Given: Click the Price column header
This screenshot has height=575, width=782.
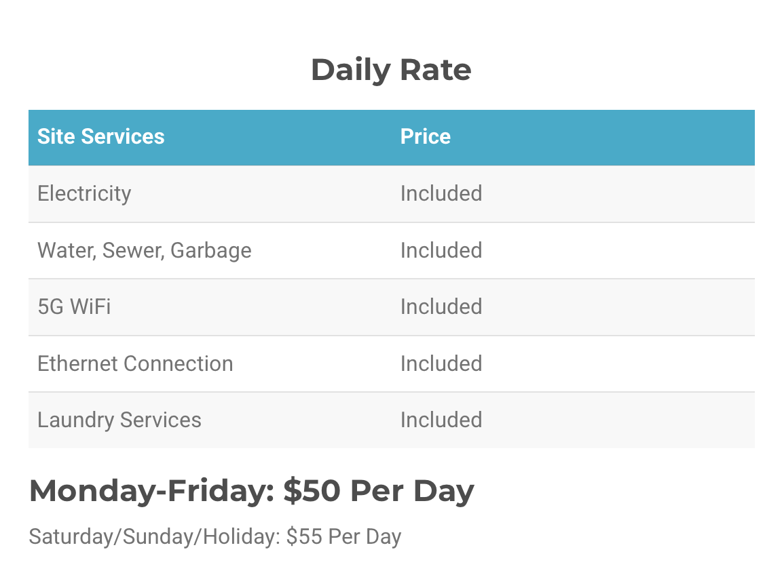Looking at the screenshot, I should tap(425, 136).
